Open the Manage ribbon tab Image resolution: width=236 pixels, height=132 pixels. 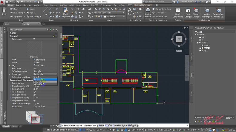click(53, 5)
